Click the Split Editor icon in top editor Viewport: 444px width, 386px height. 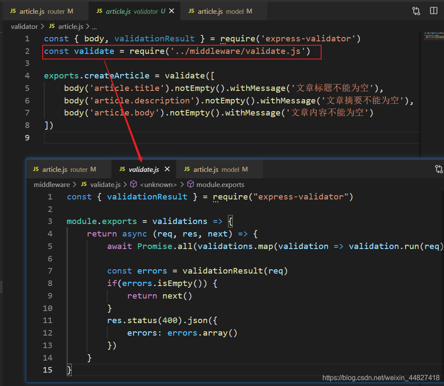(x=434, y=11)
